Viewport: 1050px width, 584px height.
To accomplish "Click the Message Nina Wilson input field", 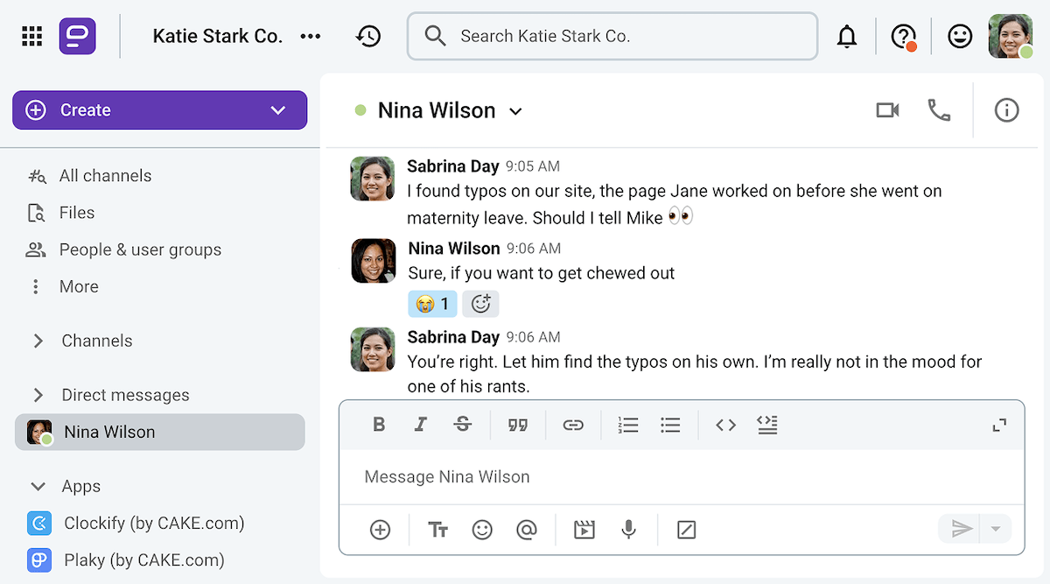I will point(612,476).
